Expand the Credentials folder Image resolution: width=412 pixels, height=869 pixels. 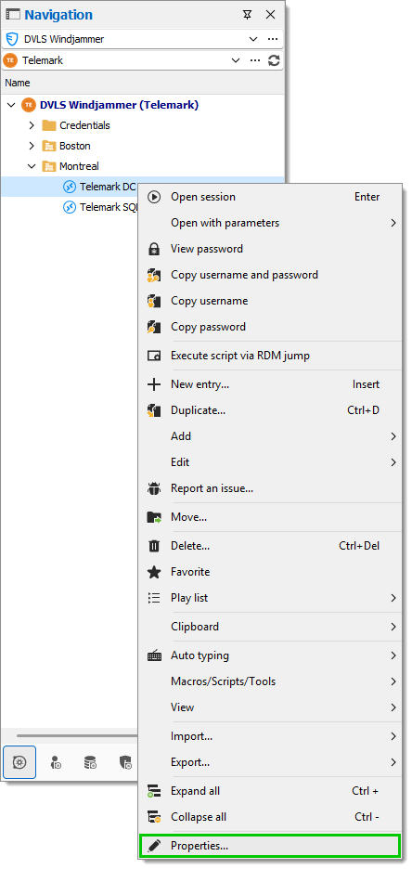[x=32, y=126]
